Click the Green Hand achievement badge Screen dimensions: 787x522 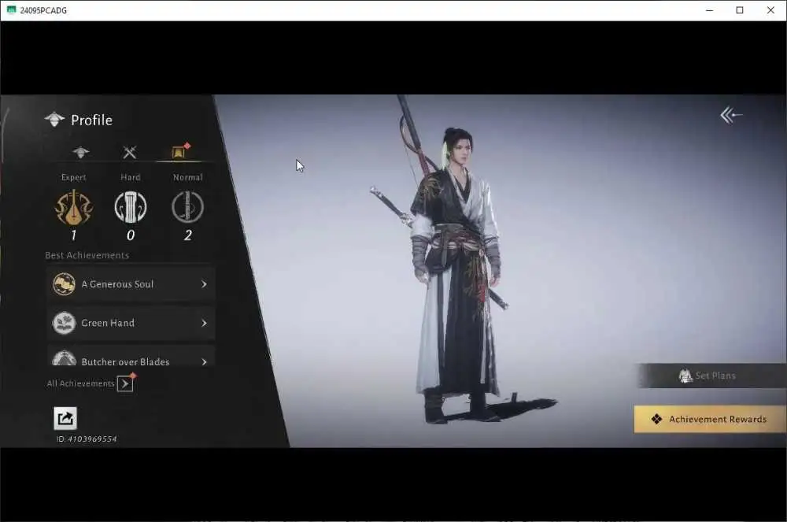point(65,323)
